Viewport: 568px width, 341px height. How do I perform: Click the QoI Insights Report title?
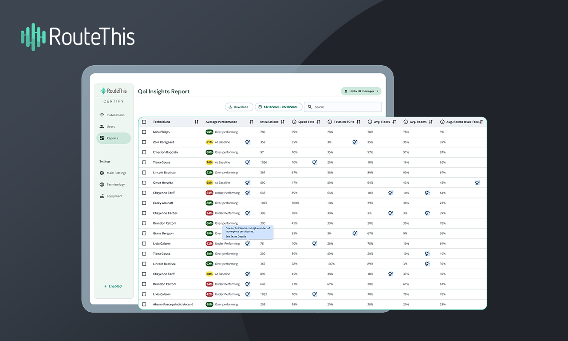pyautogui.click(x=164, y=91)
